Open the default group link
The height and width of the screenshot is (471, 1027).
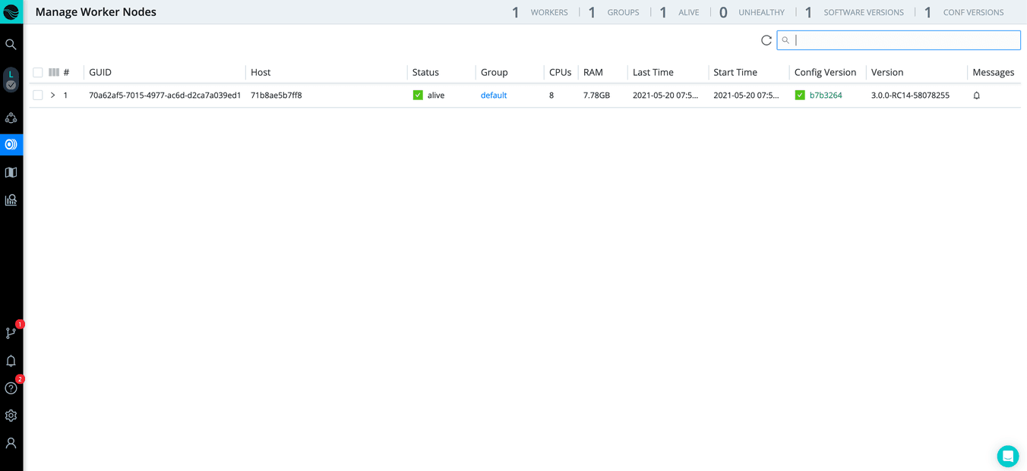(494, 96)
